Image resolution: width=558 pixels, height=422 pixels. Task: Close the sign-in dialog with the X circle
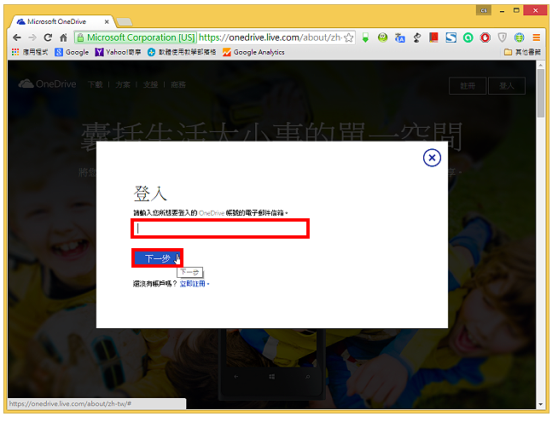[432, 158]
